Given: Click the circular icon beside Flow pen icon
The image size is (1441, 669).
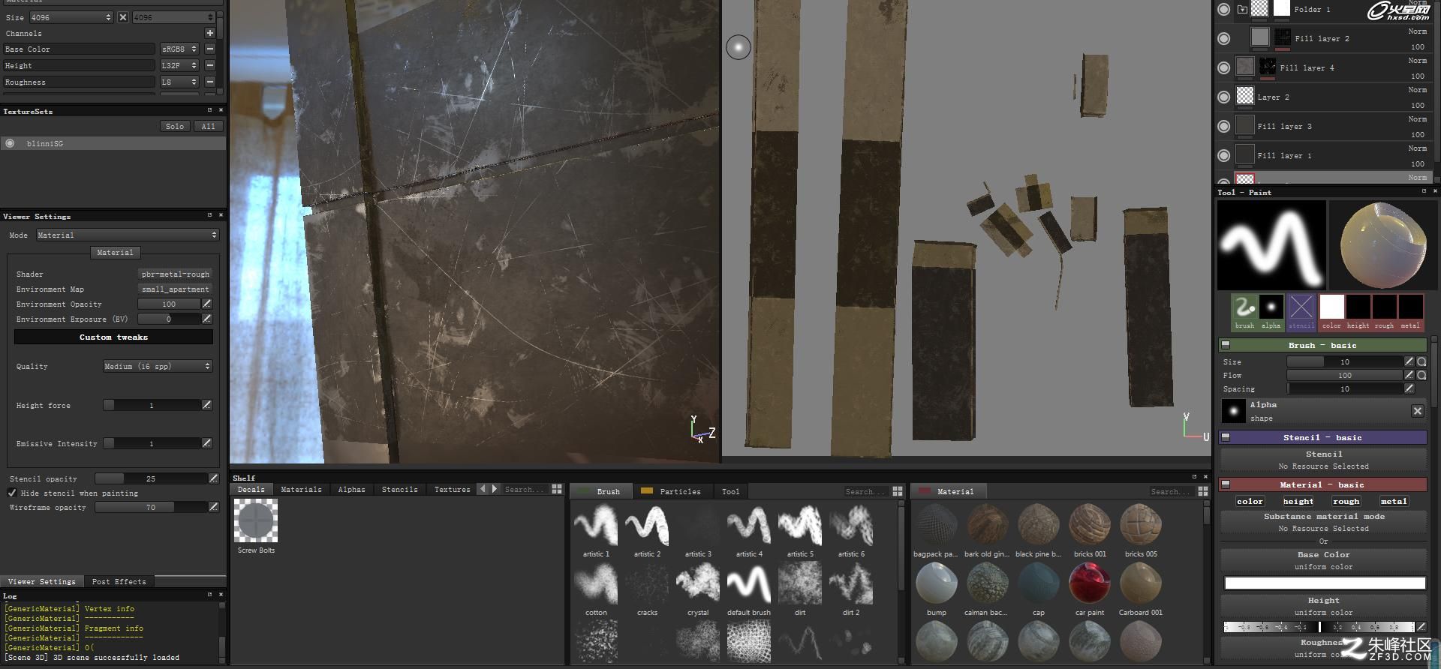Looking at the screenshot, I should [x=1421, y=375].
